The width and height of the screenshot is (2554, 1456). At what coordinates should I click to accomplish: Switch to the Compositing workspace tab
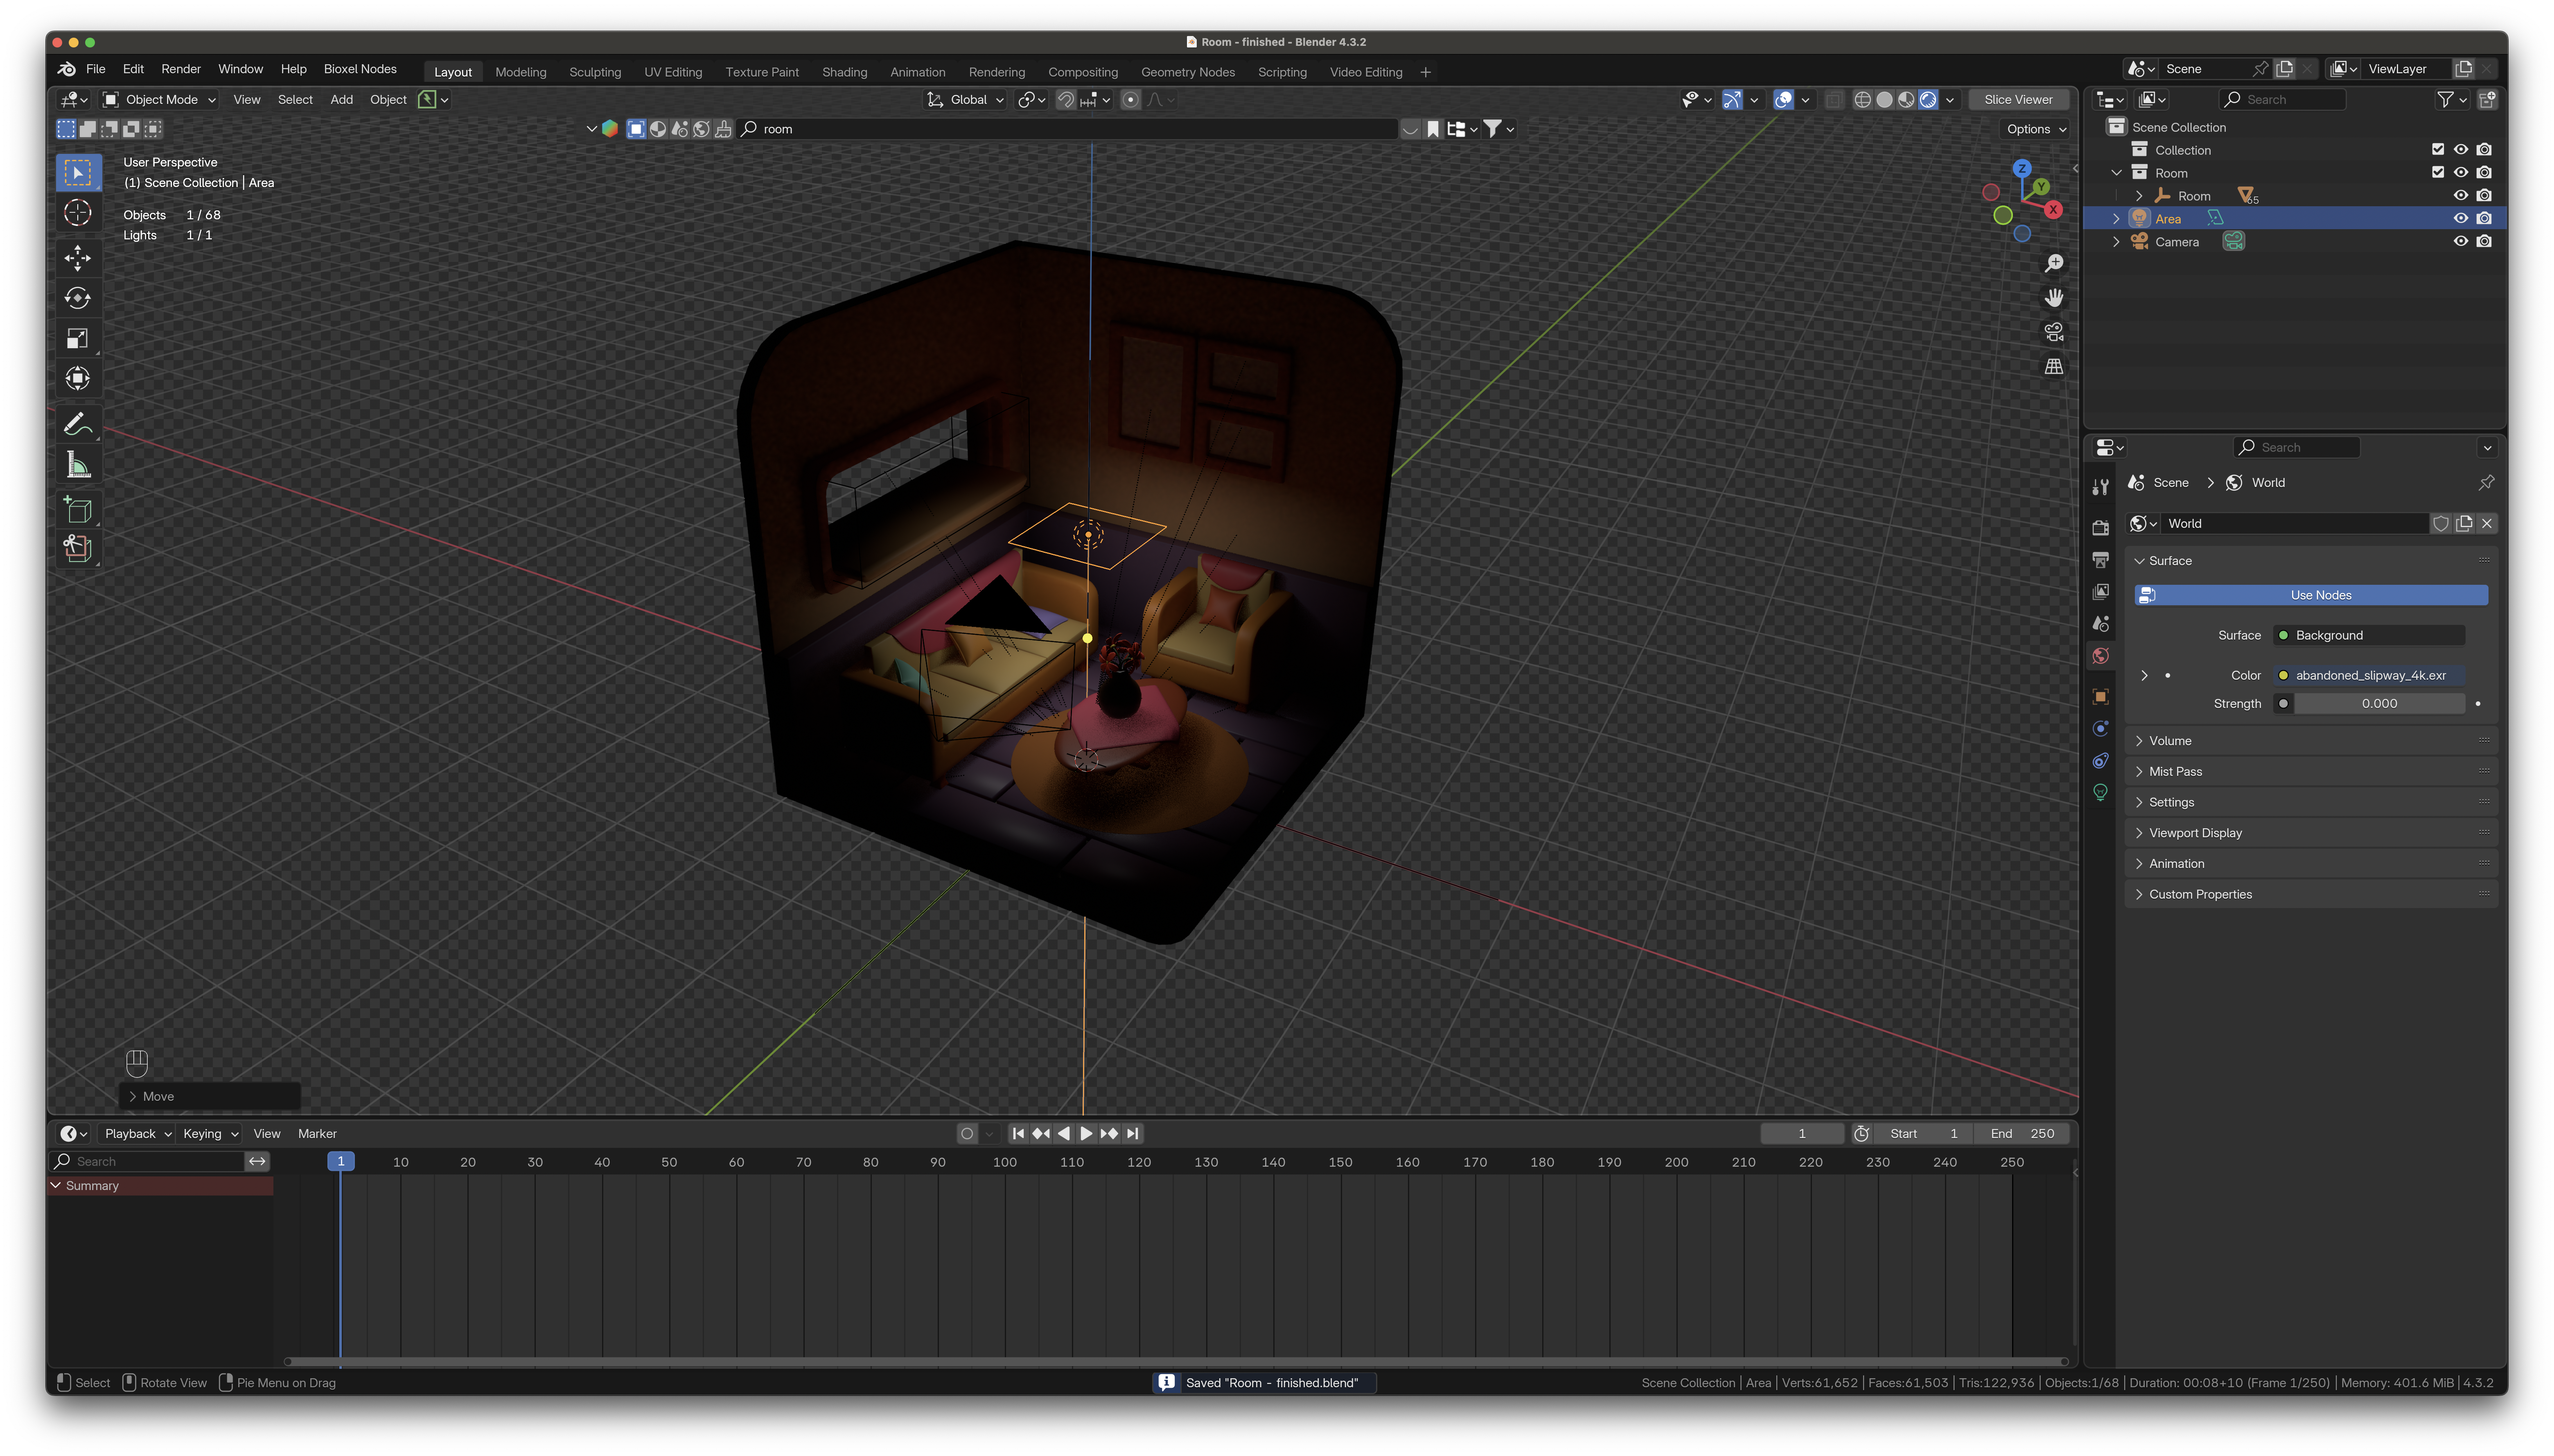(1082, 72)
